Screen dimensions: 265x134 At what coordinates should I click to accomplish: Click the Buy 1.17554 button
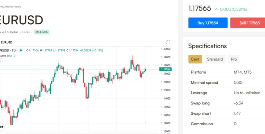208,23
